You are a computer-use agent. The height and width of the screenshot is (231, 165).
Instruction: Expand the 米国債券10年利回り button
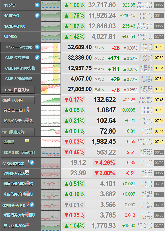click(15, 205)
